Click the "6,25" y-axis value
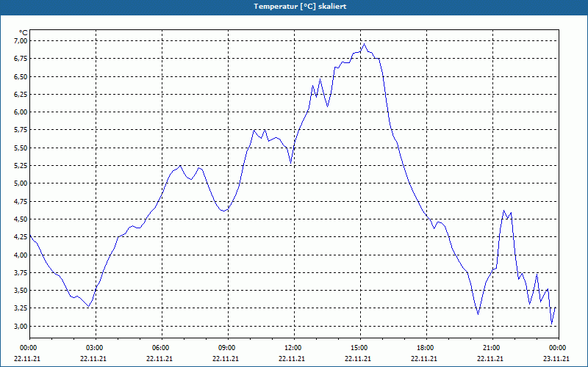The height and width of the screenshot is (367, 588). pyautogui.click(x=21, y=95)
